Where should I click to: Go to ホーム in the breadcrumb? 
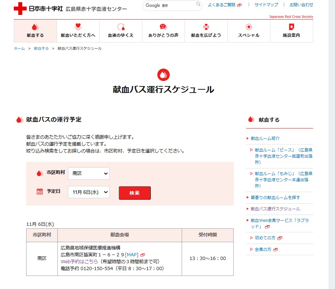point(20,48)
